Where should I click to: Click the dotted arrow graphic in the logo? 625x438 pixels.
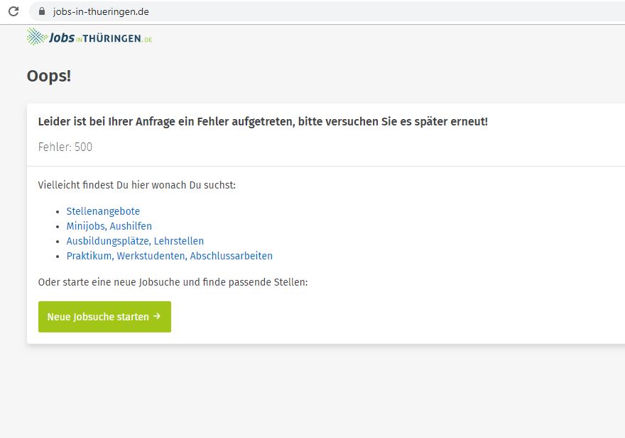(x=36, y=36)
